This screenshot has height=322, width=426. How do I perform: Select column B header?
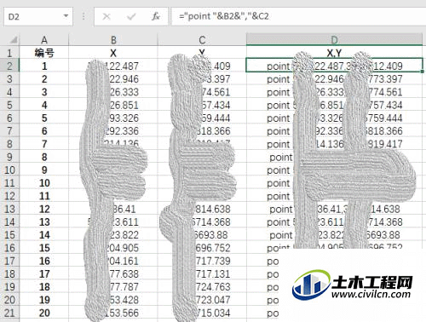click(113, 39)
